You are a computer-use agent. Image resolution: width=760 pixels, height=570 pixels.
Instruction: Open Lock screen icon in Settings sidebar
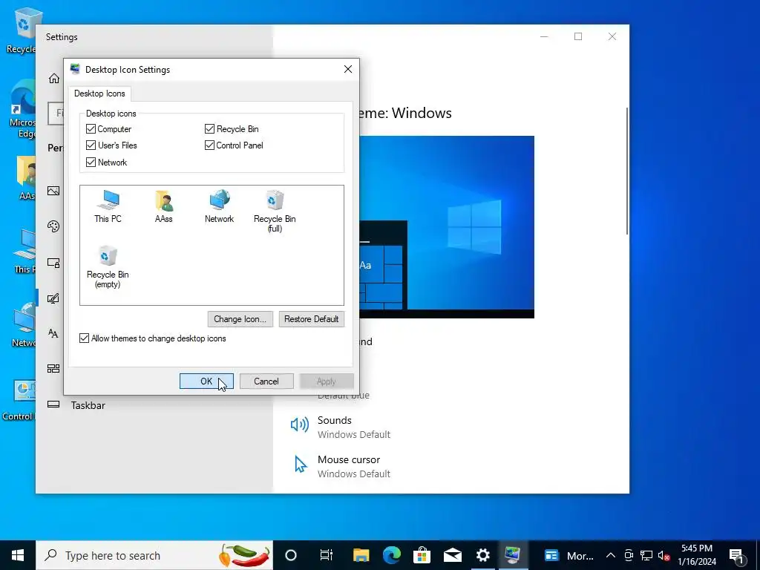[53, 262]
